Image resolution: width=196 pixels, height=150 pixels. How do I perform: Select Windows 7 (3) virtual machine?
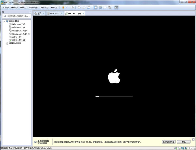(x=19, y=24)
